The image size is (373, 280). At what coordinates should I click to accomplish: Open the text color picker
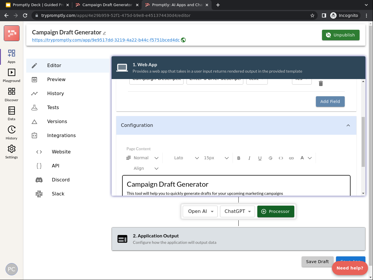tap(302, 158)
